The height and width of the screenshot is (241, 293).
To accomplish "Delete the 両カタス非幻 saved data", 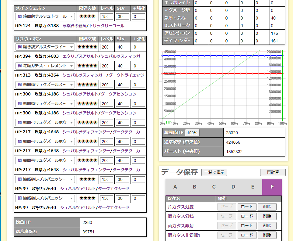I will point(267,226).
